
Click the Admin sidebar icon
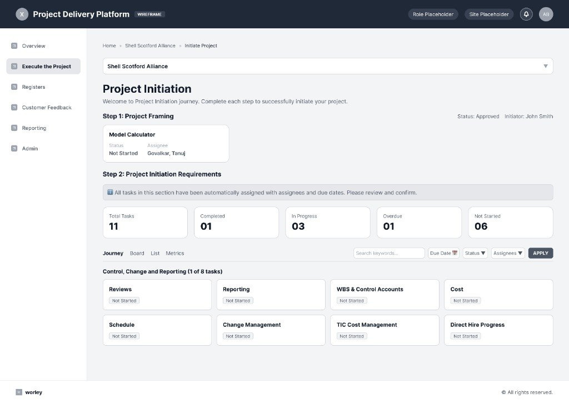14,148
